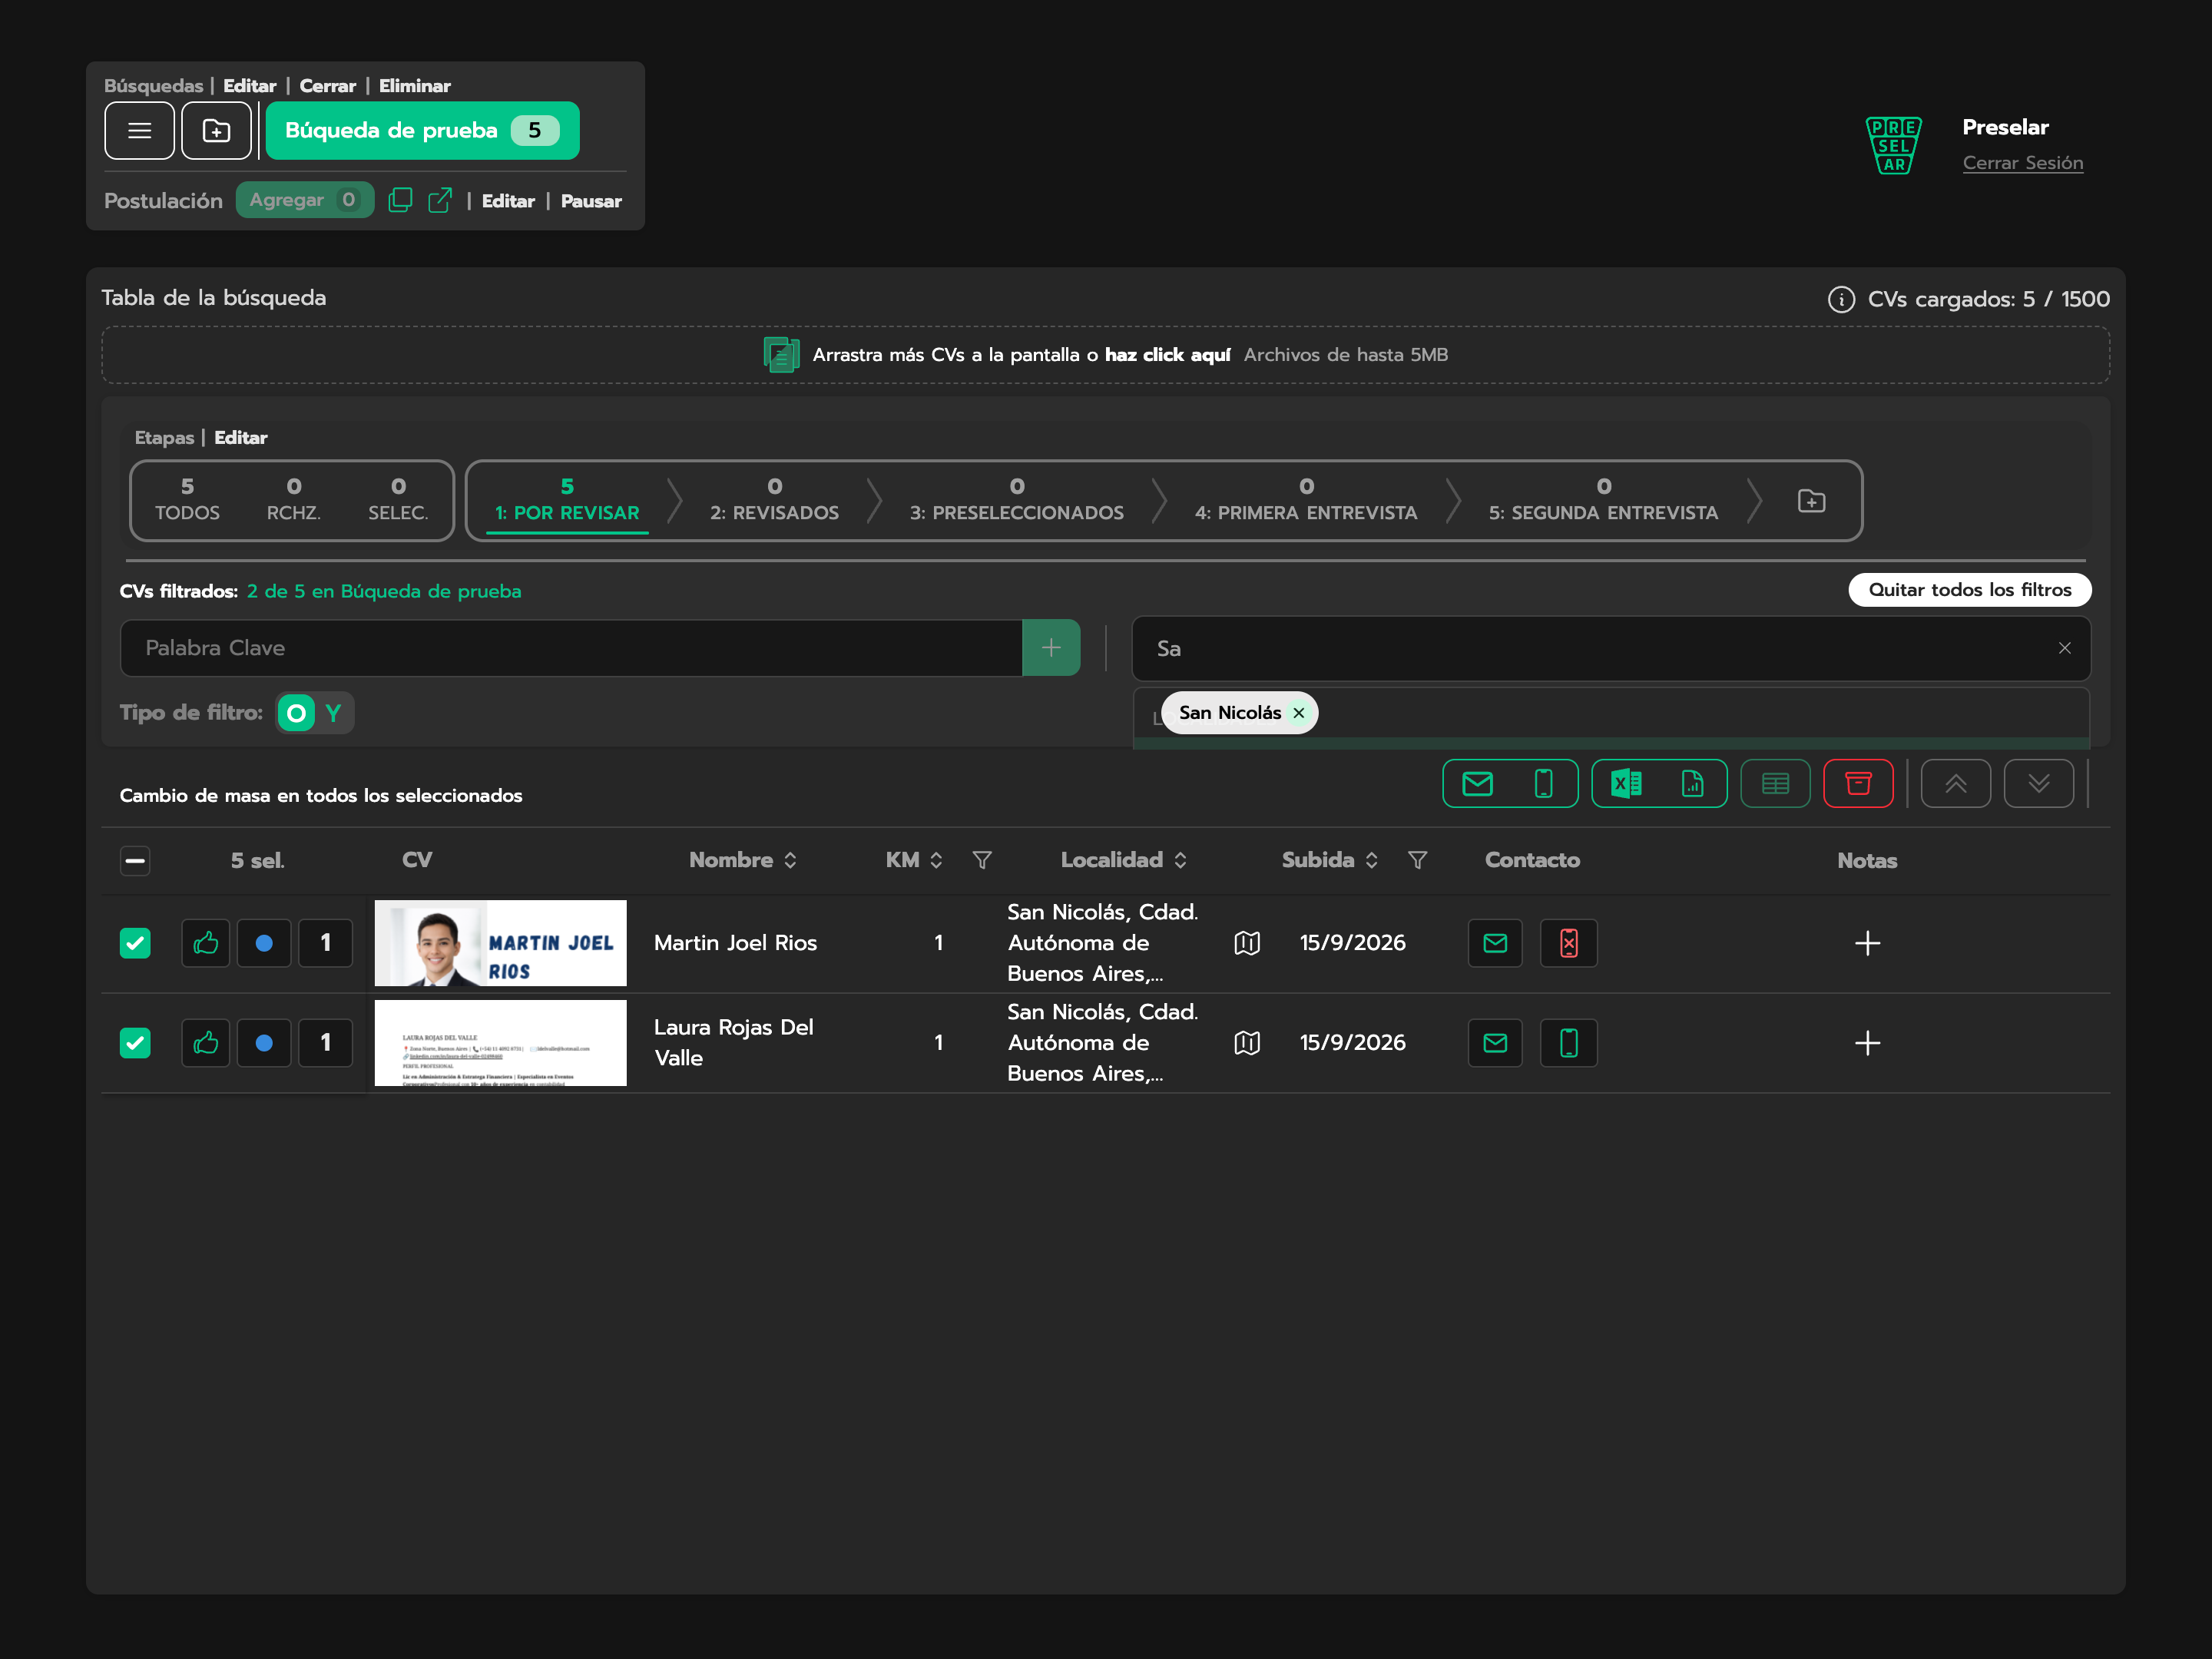Click the mass phone icon
2212x1659 pixels.
click(1543, 783)
